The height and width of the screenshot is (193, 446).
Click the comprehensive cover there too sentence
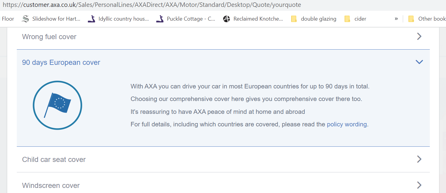[246, 99]
